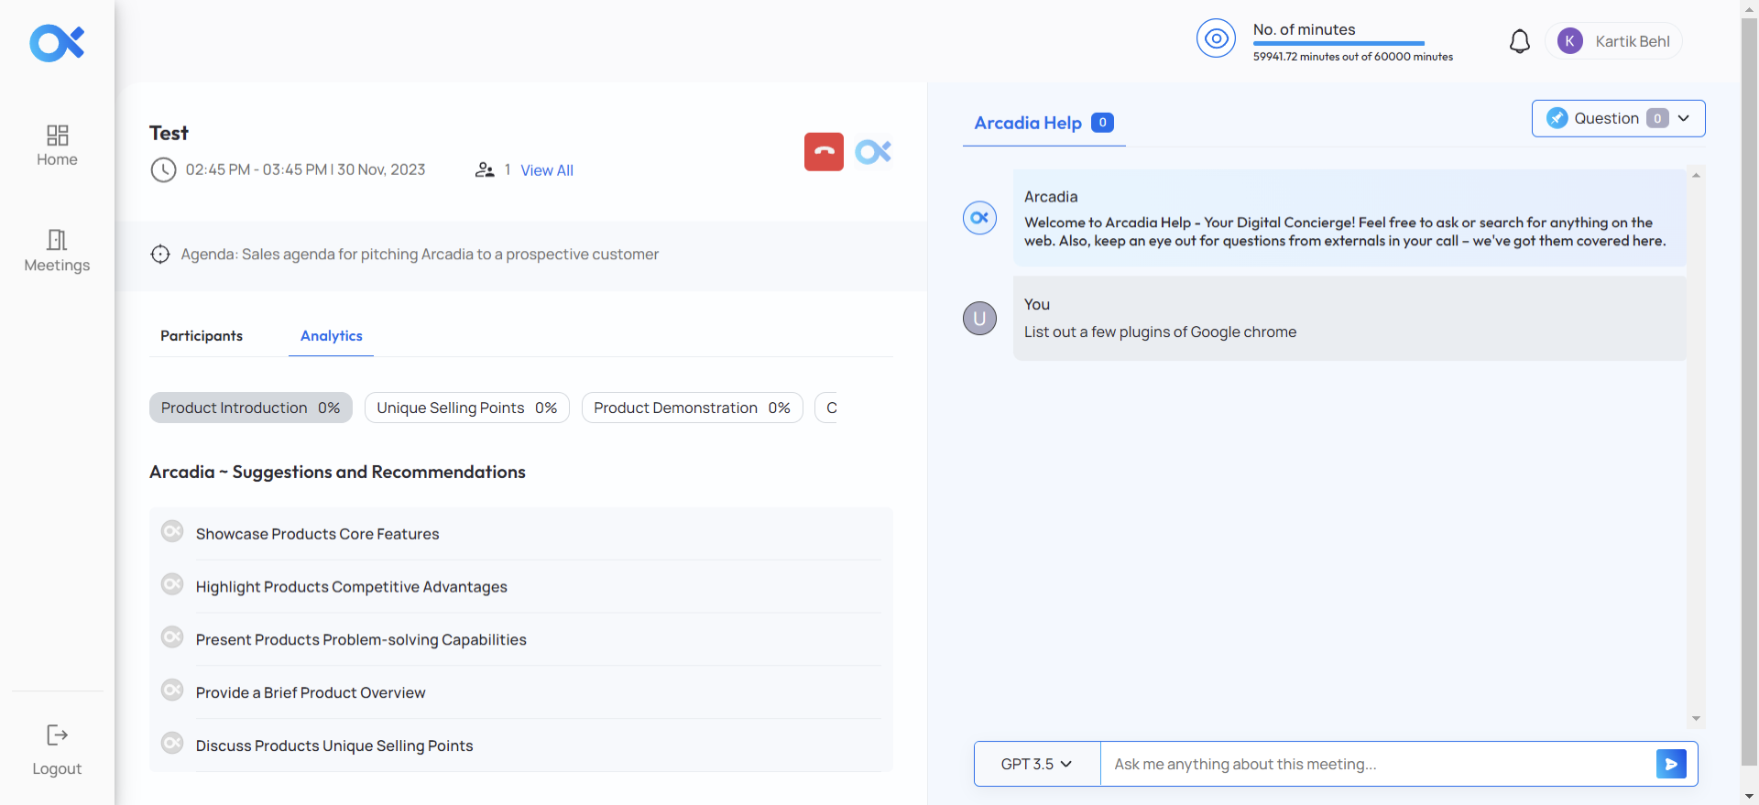Click the eye icon beside No. of minutes
The image size is (1759, 805).
click(x=1216, y=38)
